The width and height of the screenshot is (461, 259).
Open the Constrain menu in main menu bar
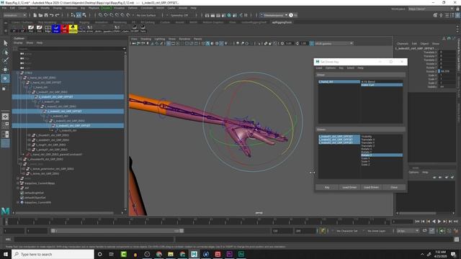click(x=147, y=8)
